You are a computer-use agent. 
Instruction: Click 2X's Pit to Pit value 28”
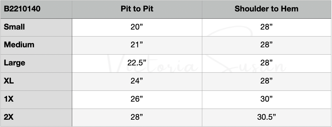point(137,117)
